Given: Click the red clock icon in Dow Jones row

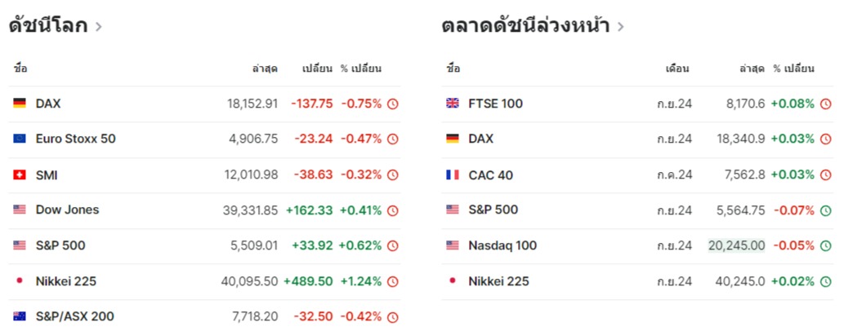Looking at the screenshot, I should tap(393, 210).
